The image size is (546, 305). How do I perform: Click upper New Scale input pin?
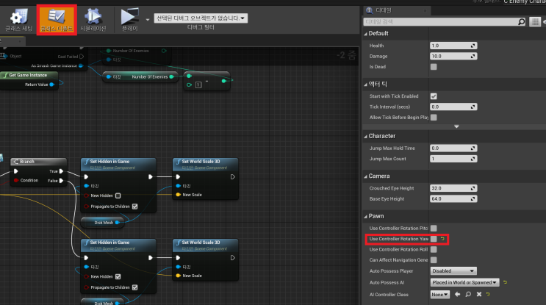(x=179, y=195)
